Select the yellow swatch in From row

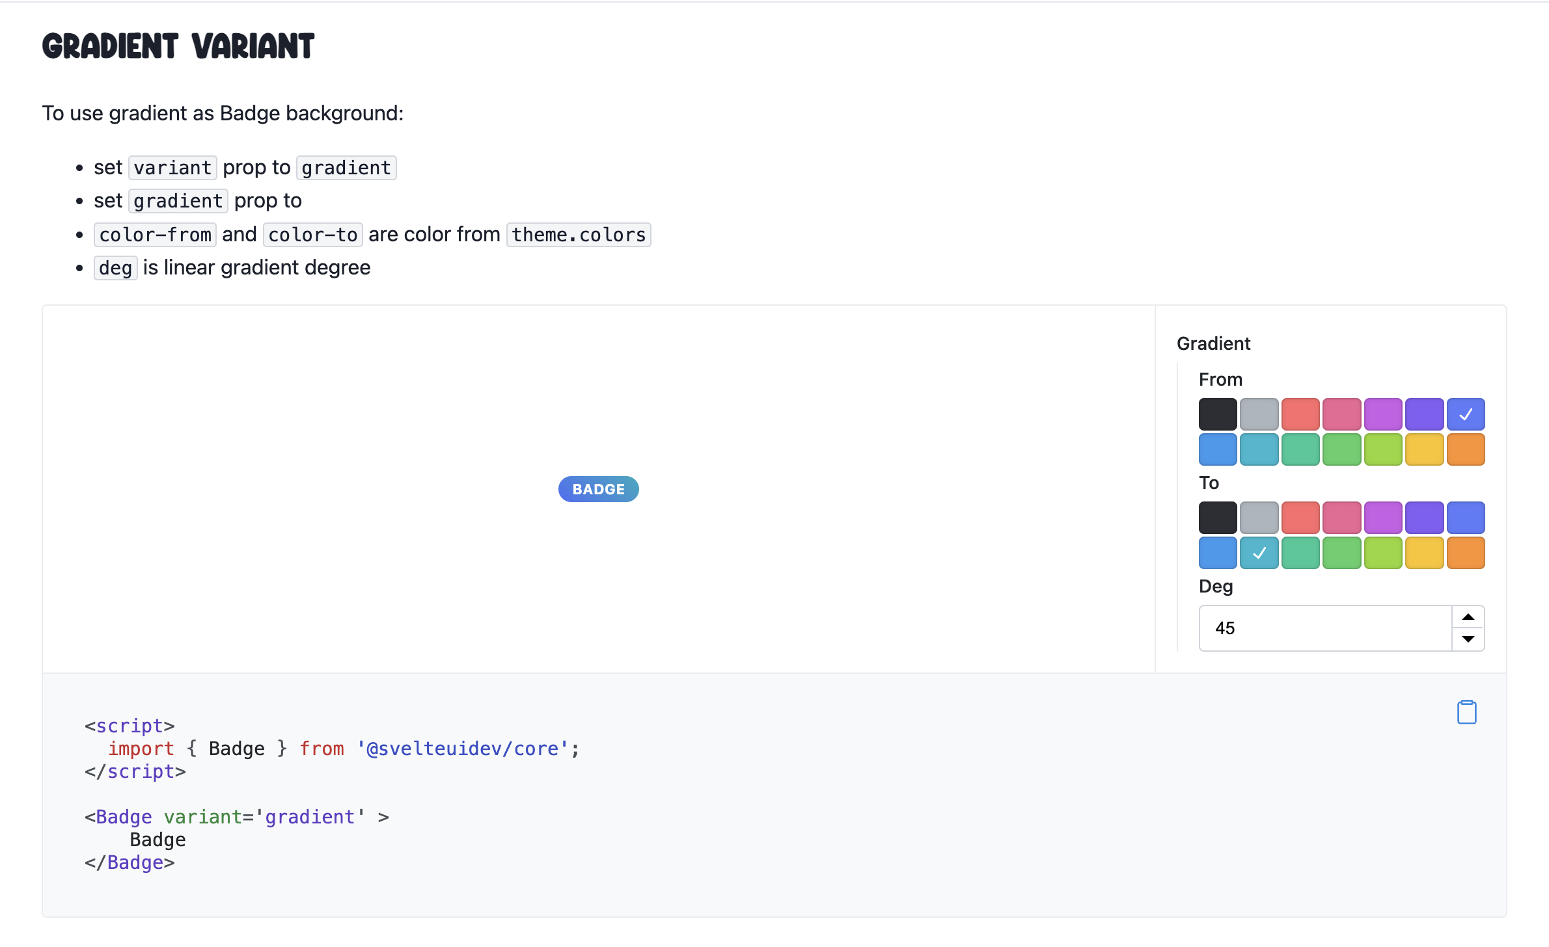[x=1425, y=449]
